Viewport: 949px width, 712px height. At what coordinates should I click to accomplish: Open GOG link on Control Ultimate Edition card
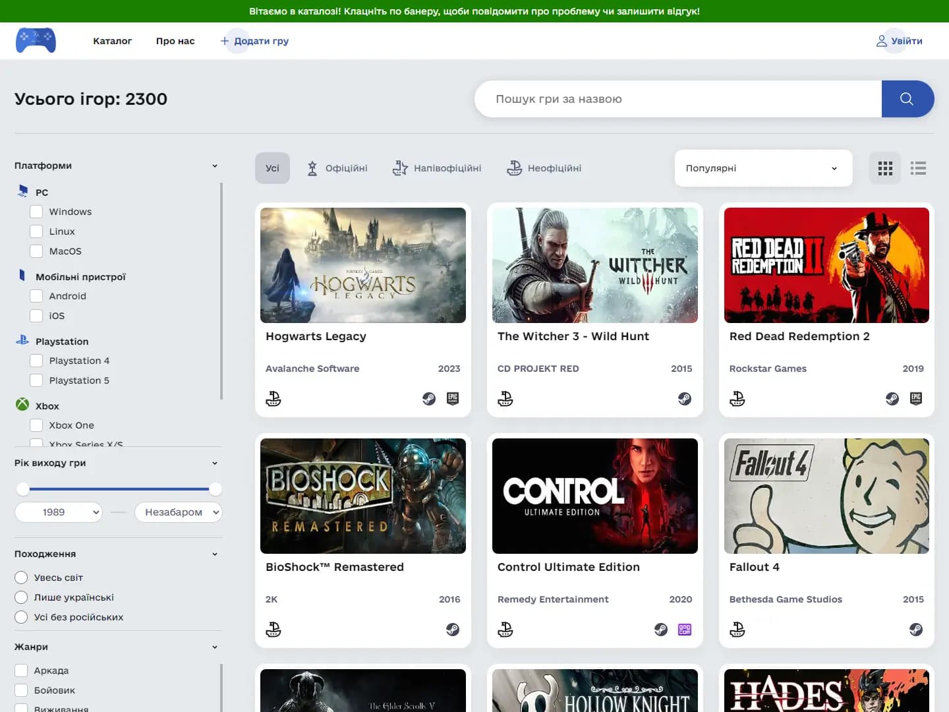685,630
